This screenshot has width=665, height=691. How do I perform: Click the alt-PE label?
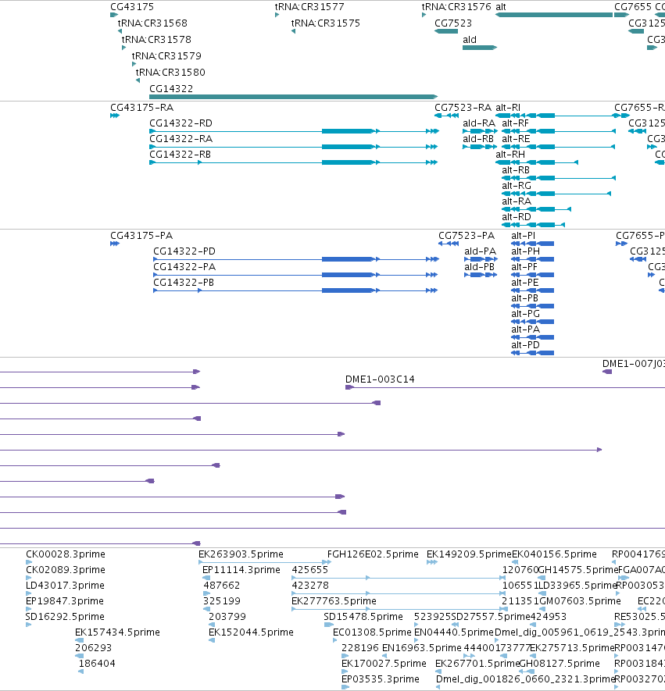(x=525, y=283)
